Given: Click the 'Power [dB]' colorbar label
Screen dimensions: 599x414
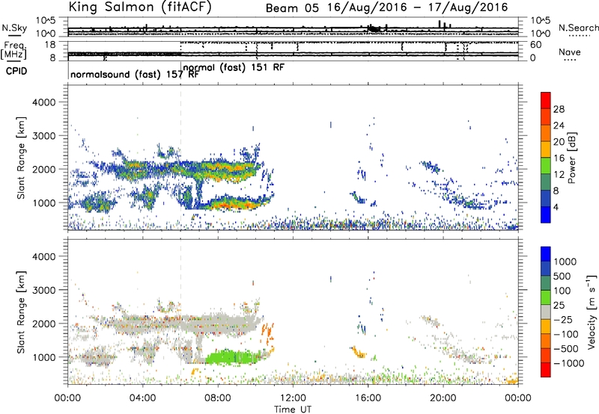Looking at the screenshot, I should [x=572, y=158].
